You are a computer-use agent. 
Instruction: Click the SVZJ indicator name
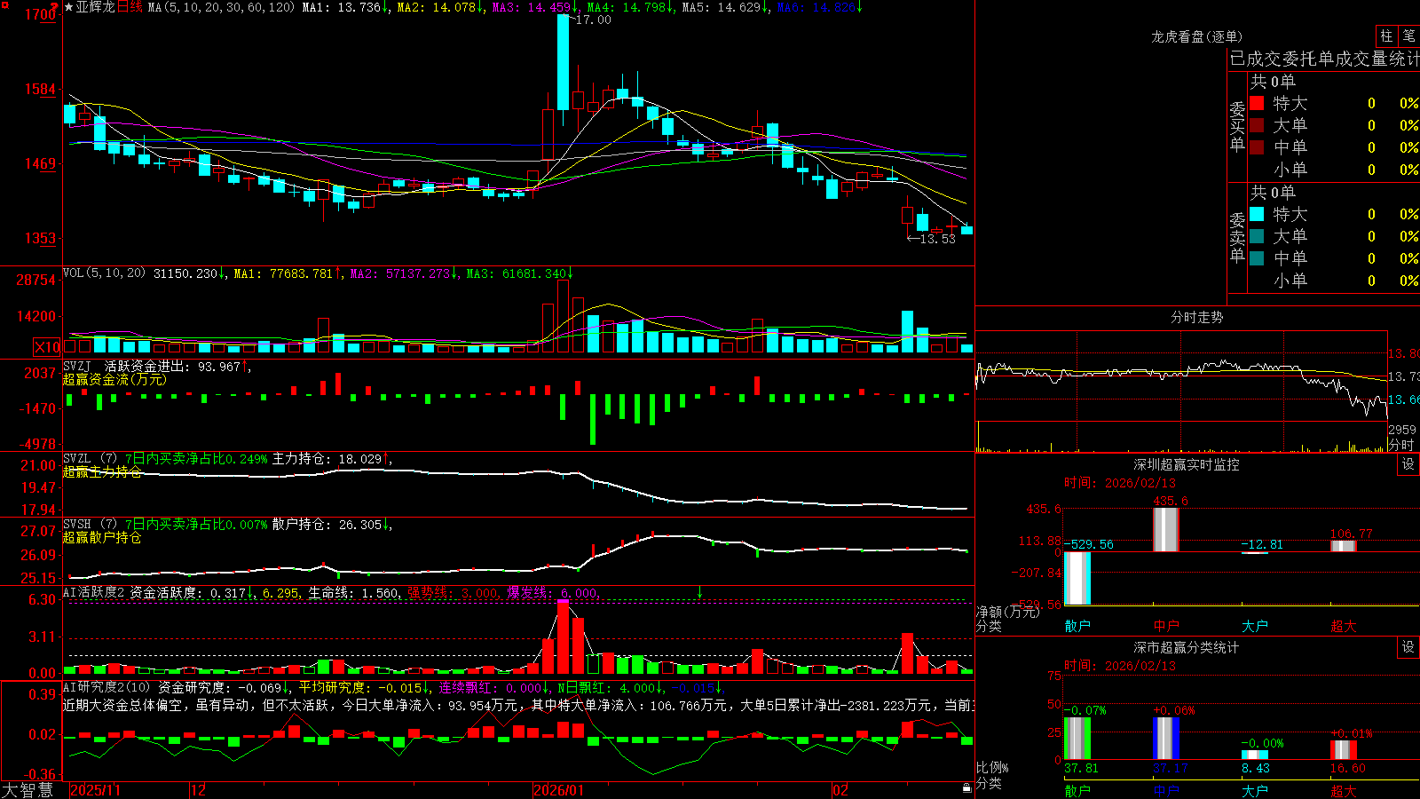coord(77,366)
